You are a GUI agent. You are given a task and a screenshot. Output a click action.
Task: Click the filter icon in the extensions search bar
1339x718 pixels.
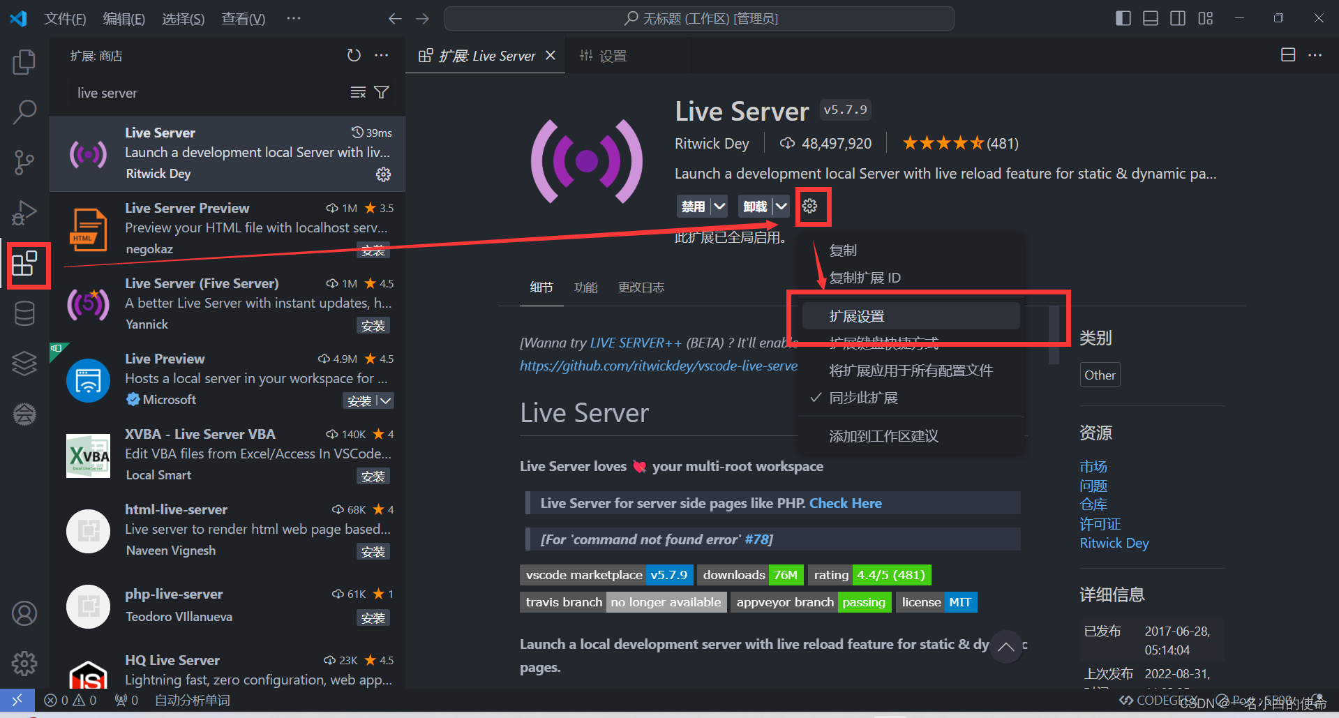(381, 91)
